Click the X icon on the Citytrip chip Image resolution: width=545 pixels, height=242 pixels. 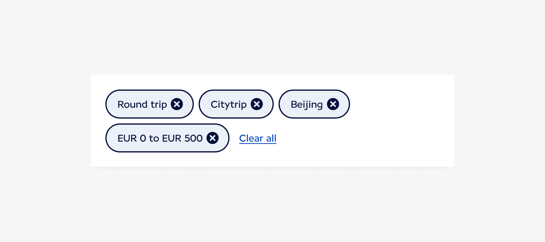coord(257,104)
